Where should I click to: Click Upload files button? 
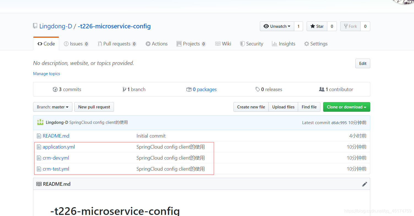[283, 107]
